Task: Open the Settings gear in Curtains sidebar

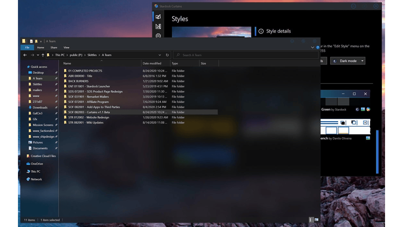Action: [x=158, y=35]
